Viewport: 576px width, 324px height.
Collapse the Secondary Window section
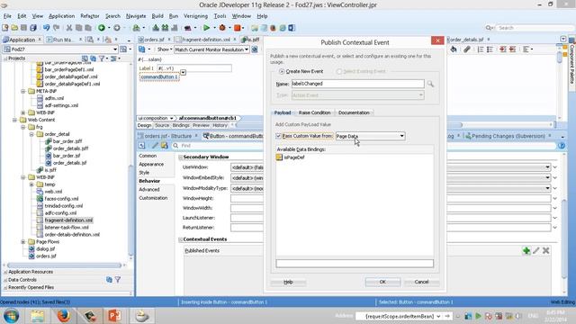[180, 157]
